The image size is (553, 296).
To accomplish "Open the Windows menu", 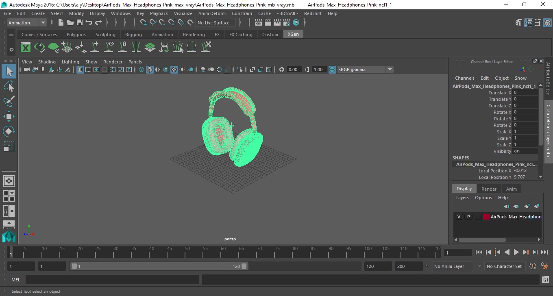I will [121, 13].
